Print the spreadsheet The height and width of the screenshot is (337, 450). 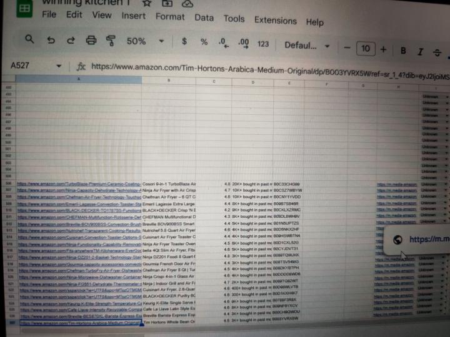click(91, 41)
